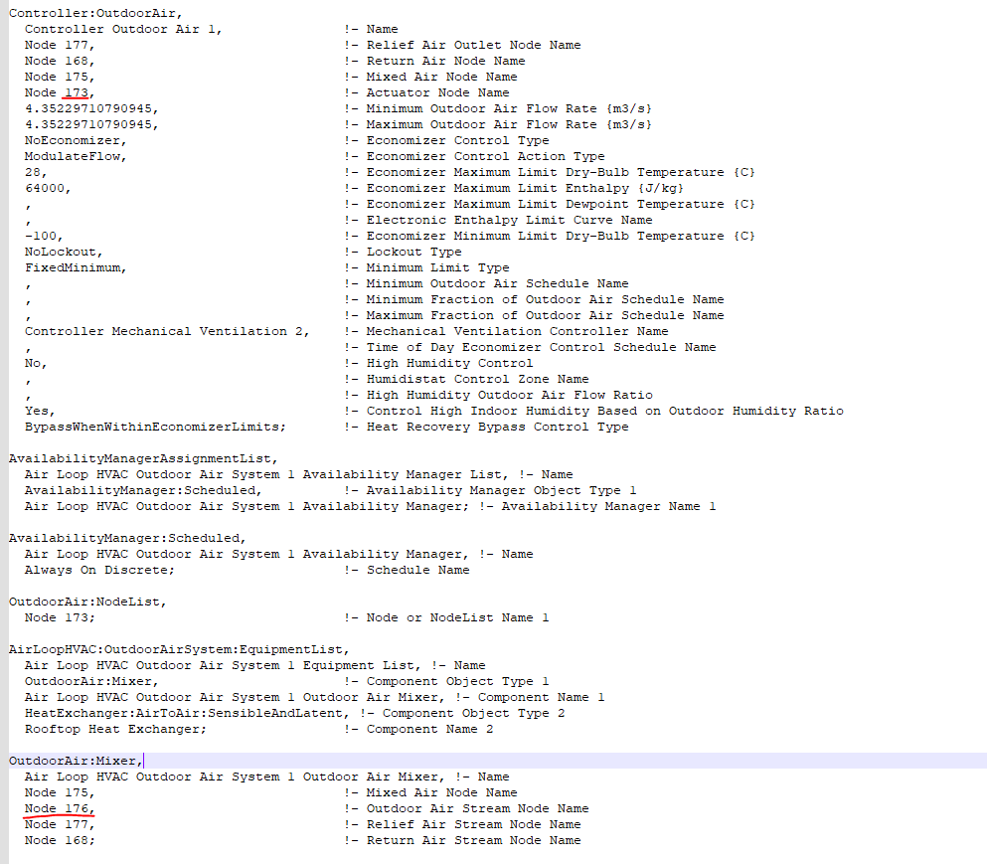Click "Node 173," on the Actuator Node line
The image size is (987, 864).
point(60,92)
